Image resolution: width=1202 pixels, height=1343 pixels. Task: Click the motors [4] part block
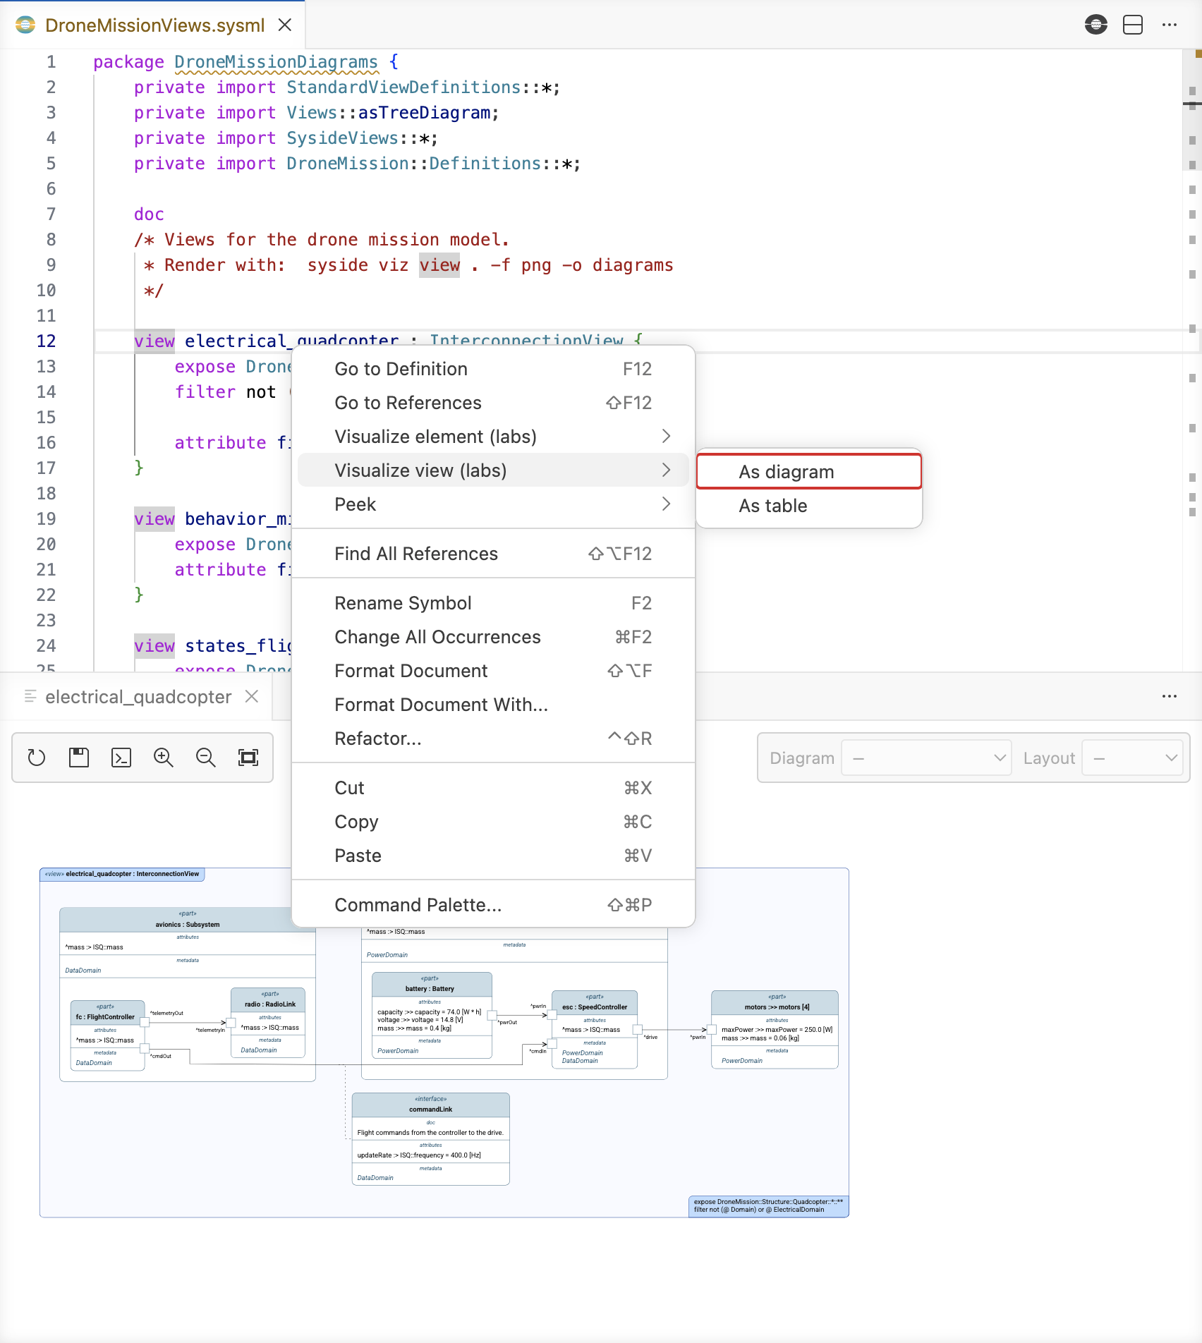775,1029
